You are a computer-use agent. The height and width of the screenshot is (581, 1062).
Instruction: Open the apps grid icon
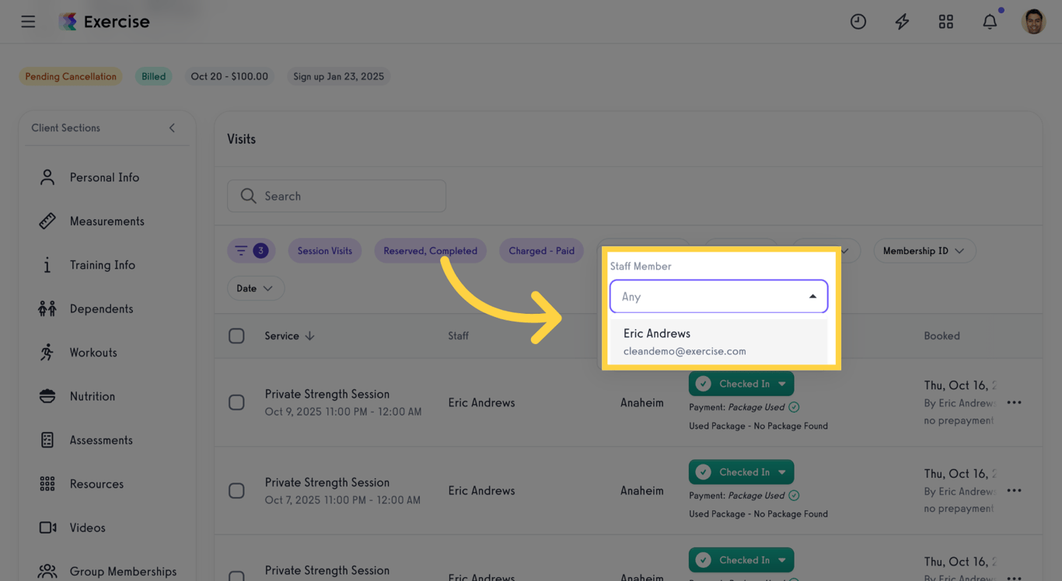(945, 22)
